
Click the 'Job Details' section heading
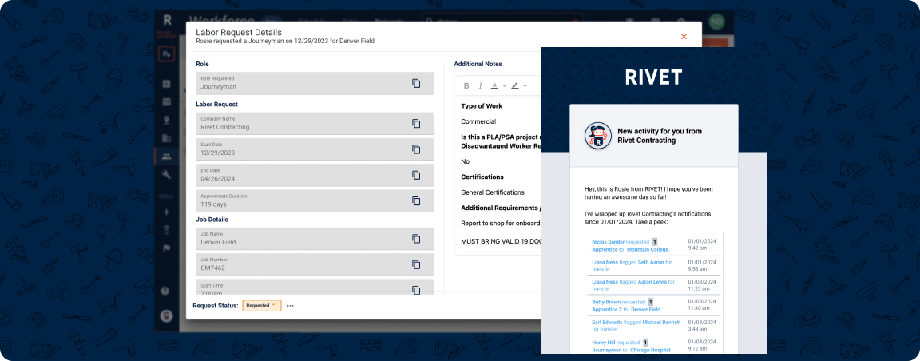(x=212, y=220)
